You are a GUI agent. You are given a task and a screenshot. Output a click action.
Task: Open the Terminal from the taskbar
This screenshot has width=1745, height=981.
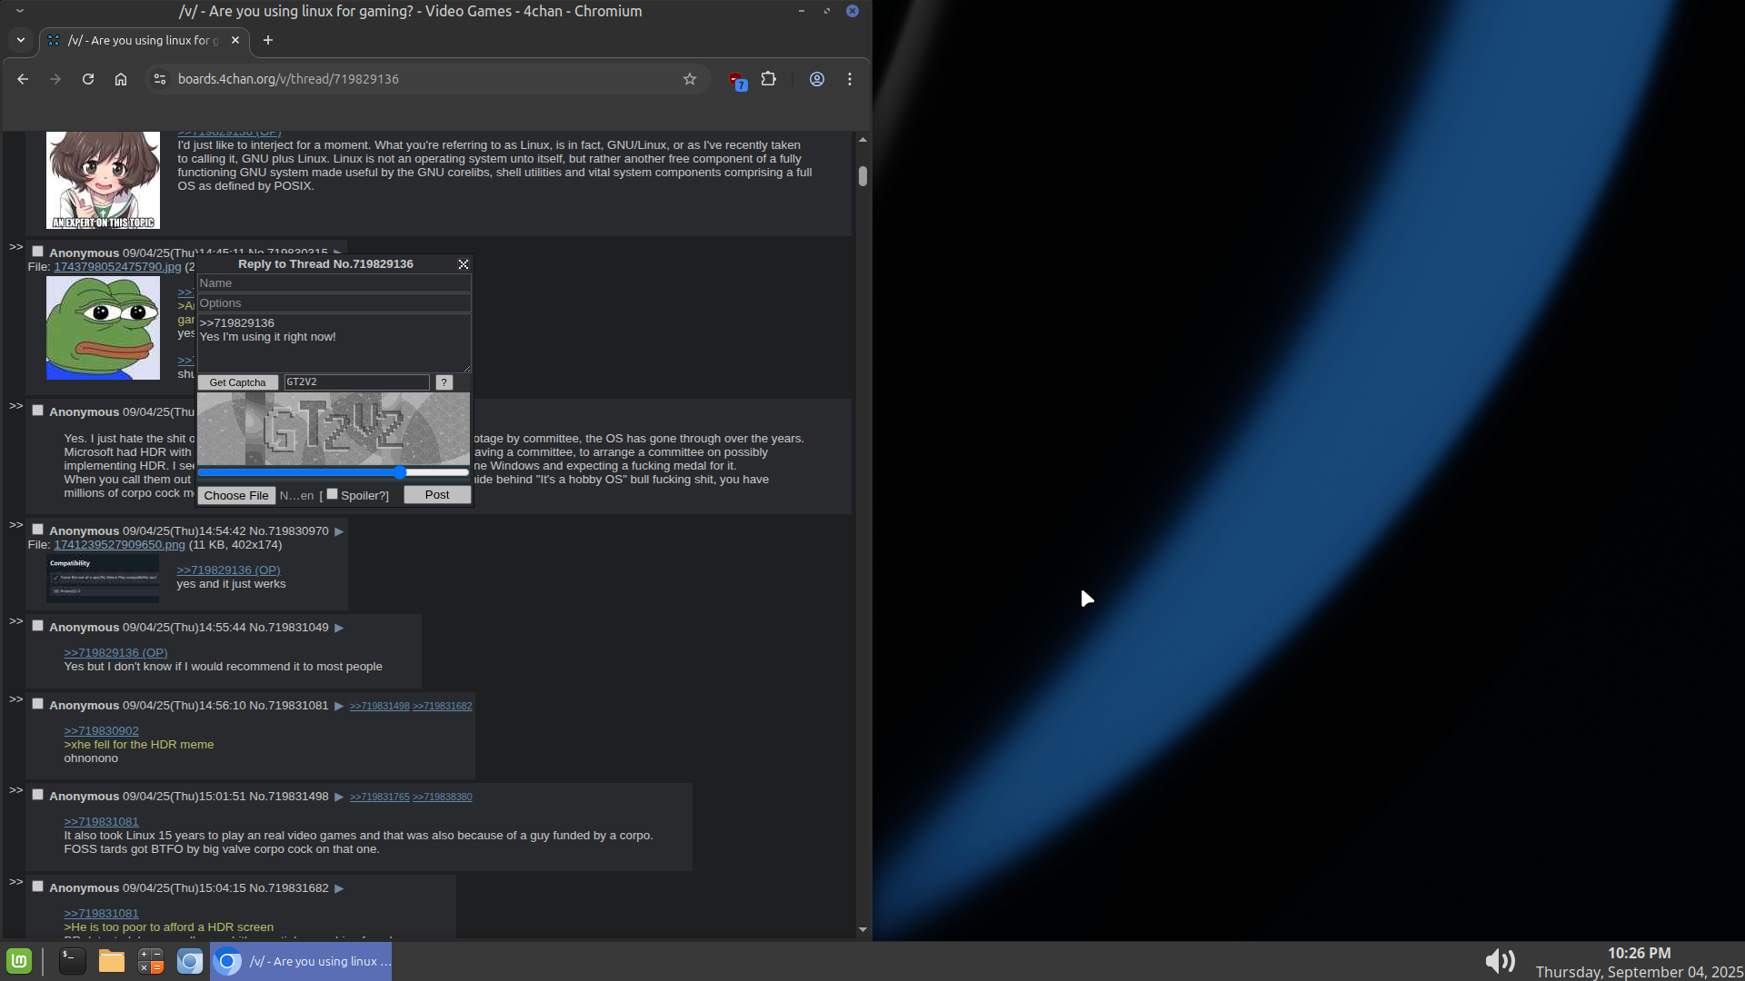(73, 961)
